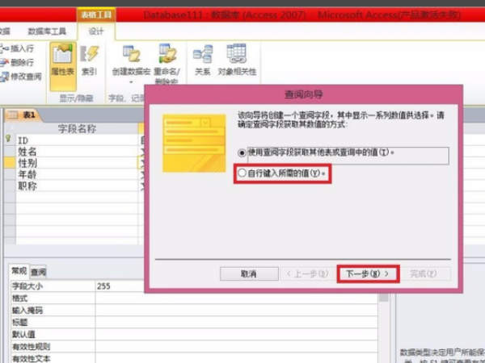The height and width of the screenshot is (363, 485).
Task: Click the 上一步(B) button
Action: pyautogui.click(x=309, y=273)
